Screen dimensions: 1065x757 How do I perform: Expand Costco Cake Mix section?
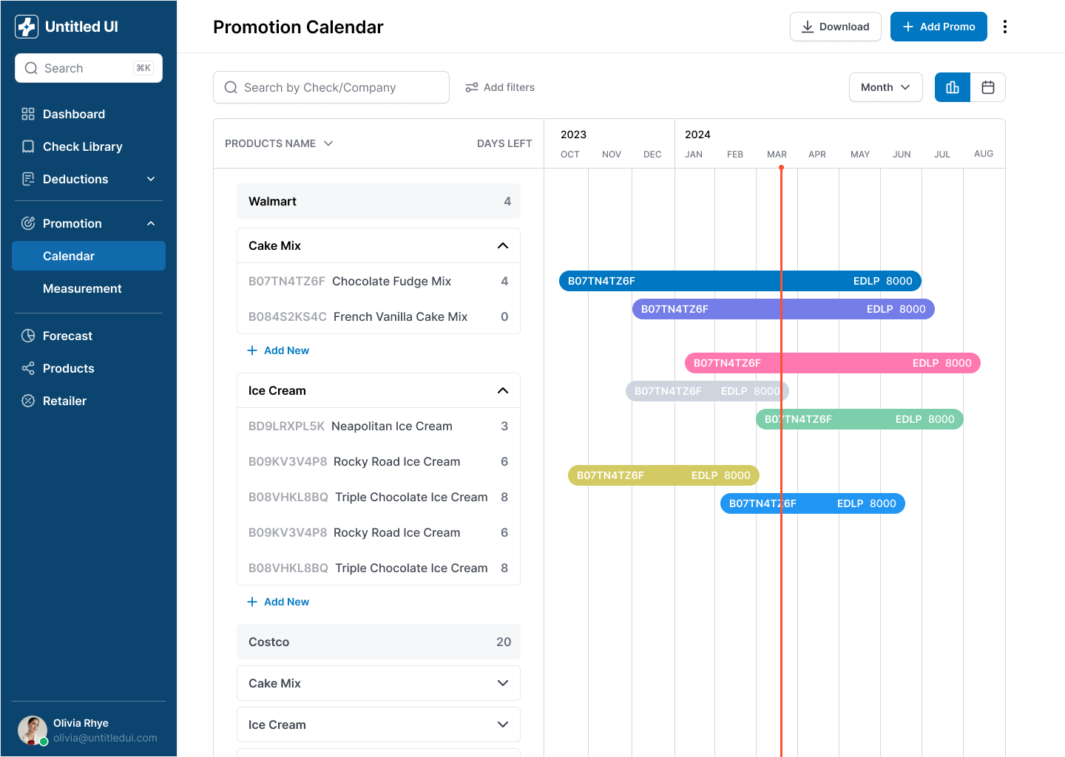tap(503, 683)
